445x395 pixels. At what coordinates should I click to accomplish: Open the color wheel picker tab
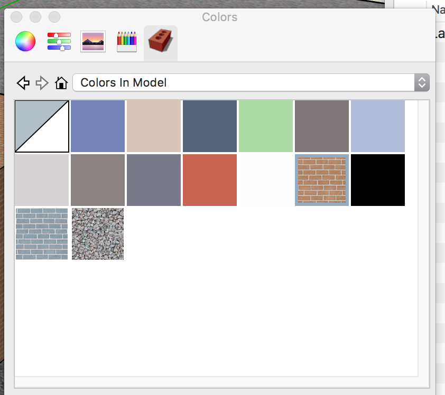click(25, 41)
